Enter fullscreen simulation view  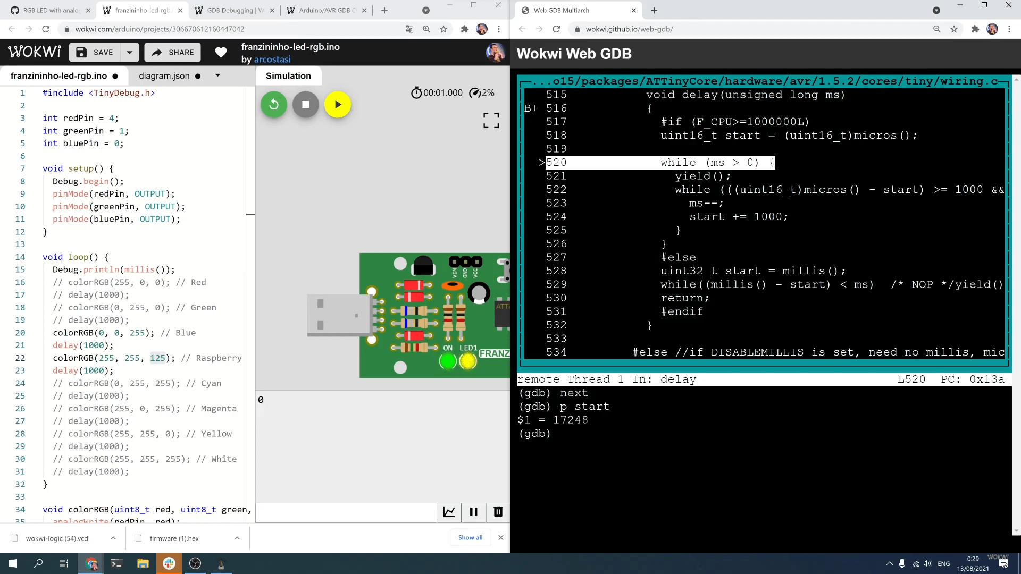coord(491,121)
